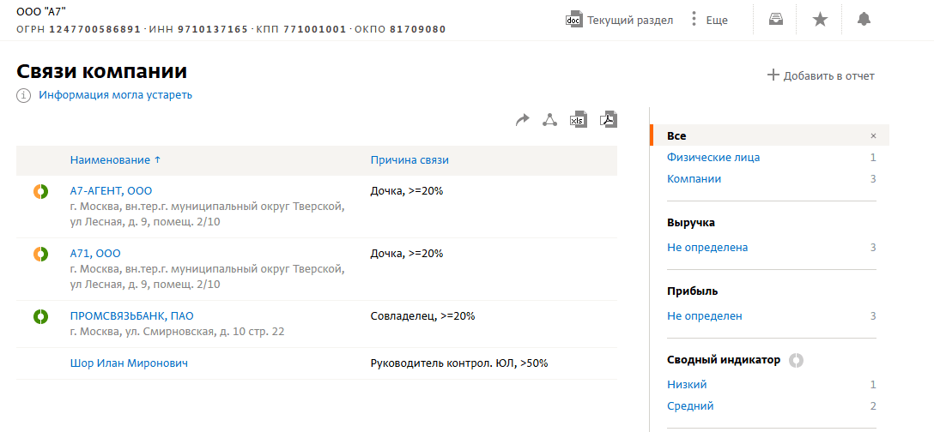Image resolution: width=934 pixels, height=432 pixels.
Task: Export the table to XLS
Action: (x=578, y=119)
